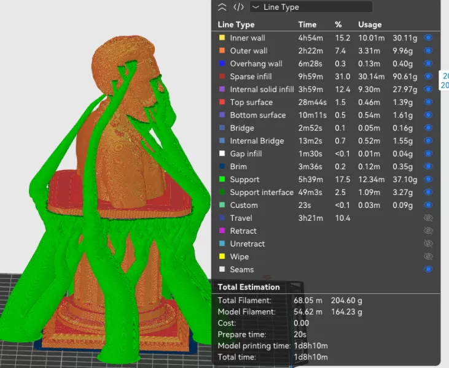Toggle Bridge visibility eye
The width and height of the screenshot is (449, 368).
[428, 128]
